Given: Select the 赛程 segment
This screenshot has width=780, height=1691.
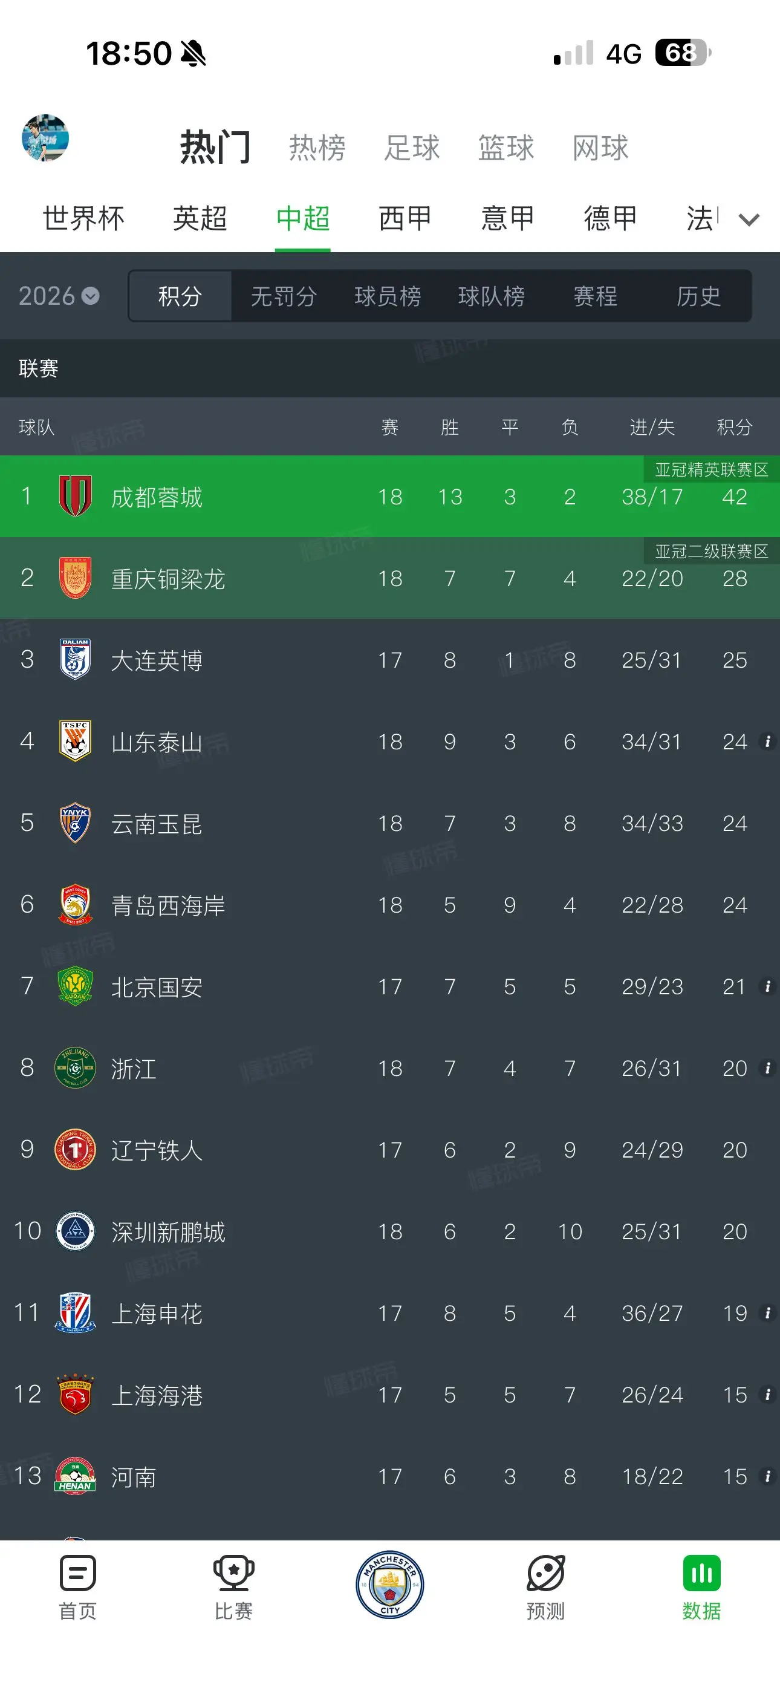Looking at the screenshot, I should tap(595, 296).
